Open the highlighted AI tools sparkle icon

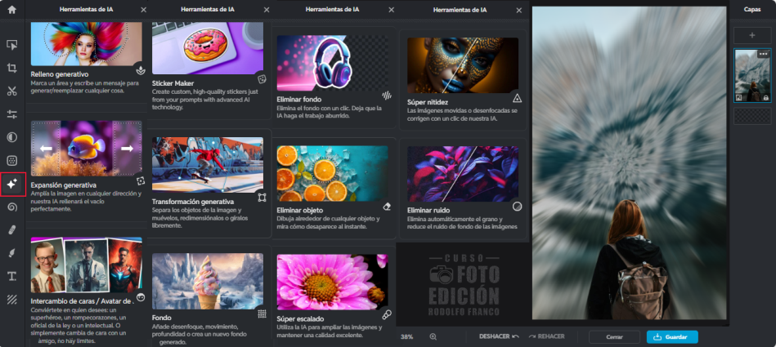point(12,185)
